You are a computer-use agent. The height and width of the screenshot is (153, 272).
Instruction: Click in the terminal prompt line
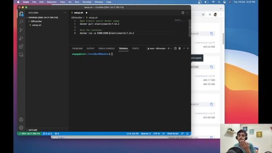[x=93, y=54]
